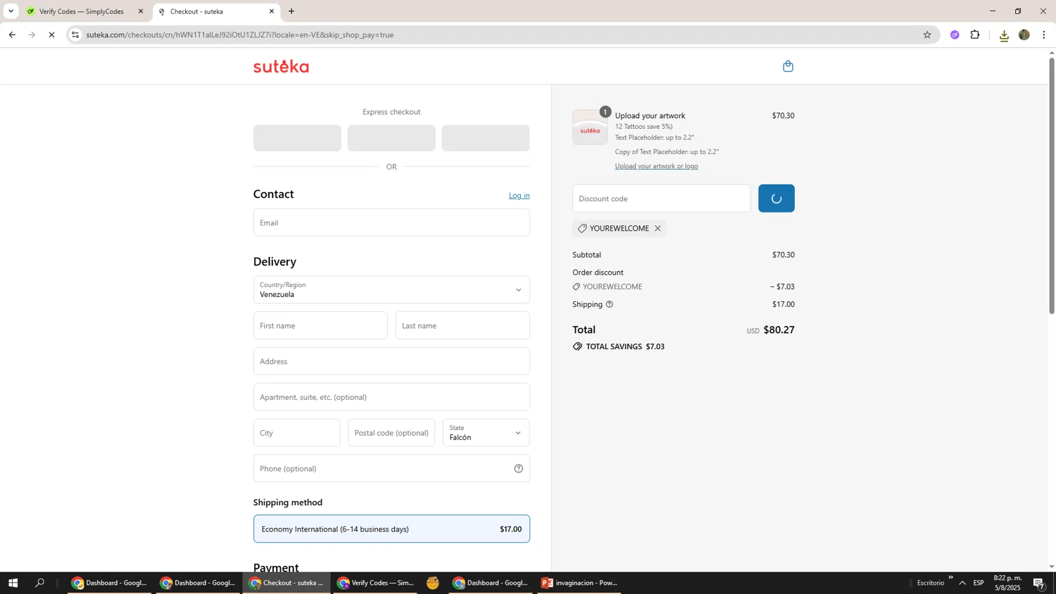Click the Apartment, suite, etc. field
This screenshot has width=1056, height=594.
[391, 397]
